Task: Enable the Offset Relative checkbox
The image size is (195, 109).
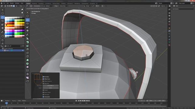Action: coord(43,81)
